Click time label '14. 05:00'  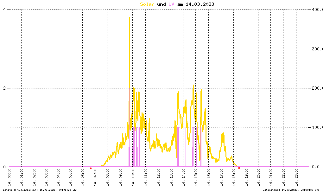pos(70,177)
